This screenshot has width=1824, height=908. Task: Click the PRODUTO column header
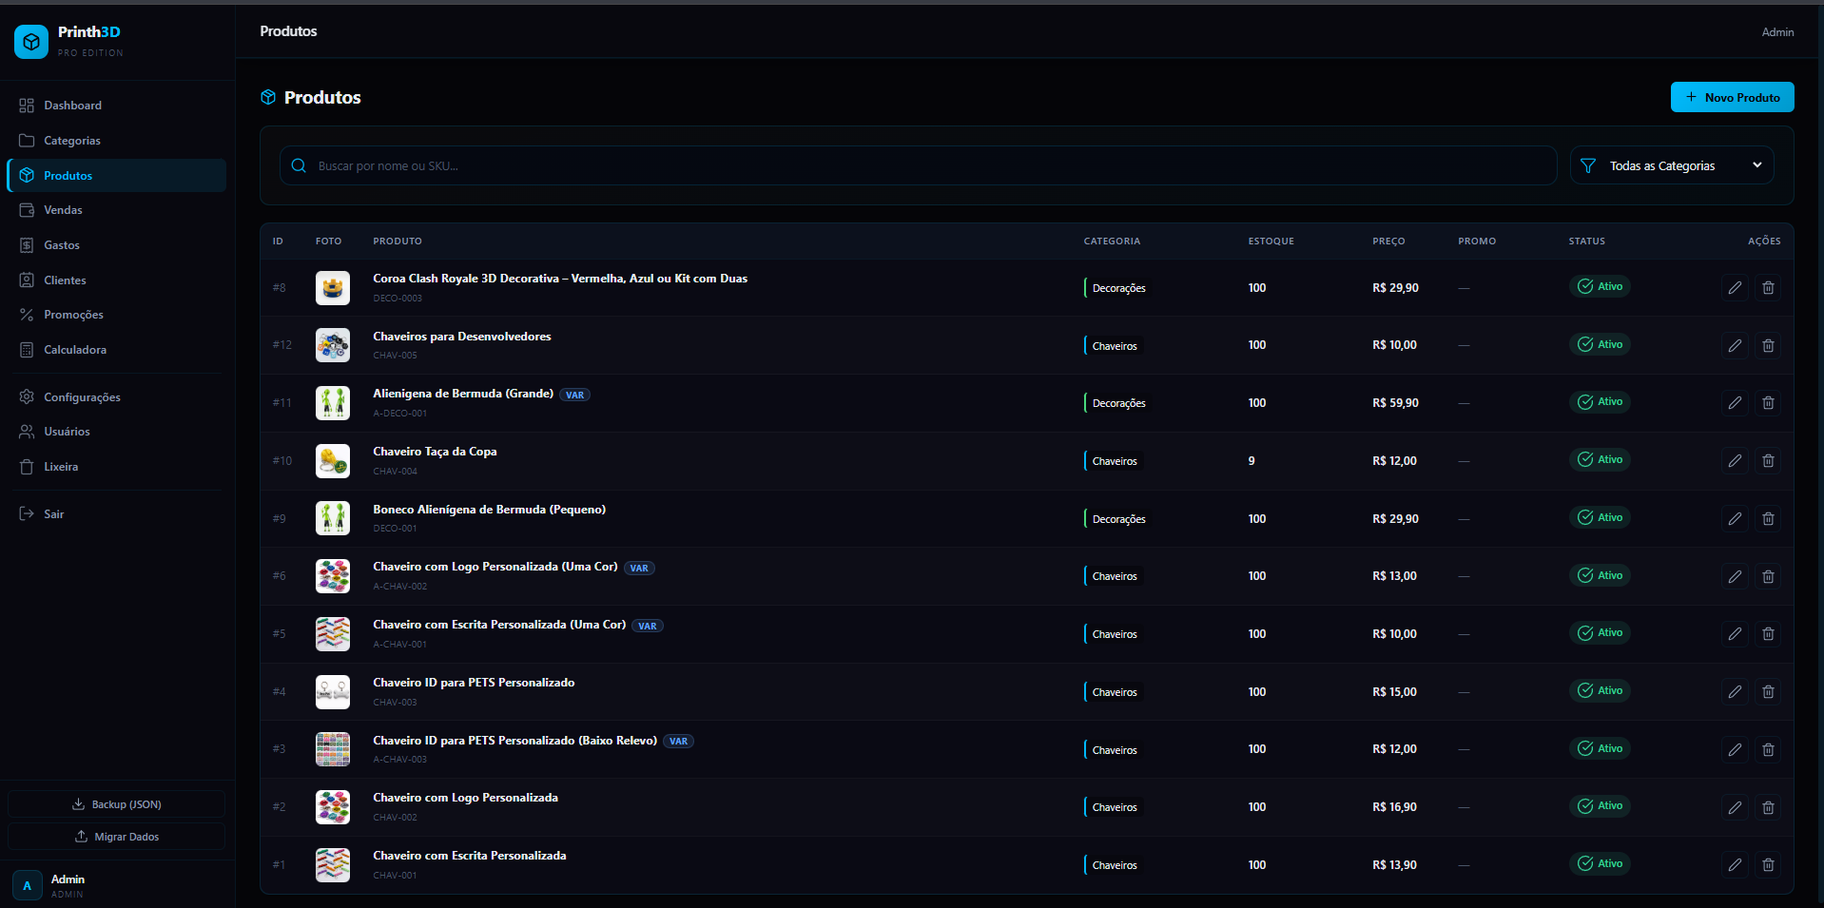coord(398,241)
